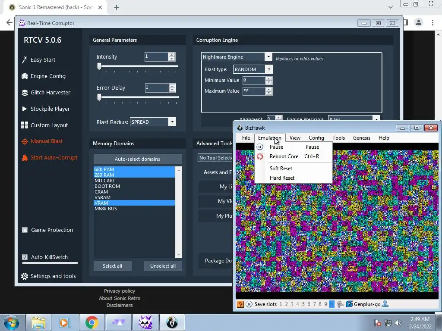This screenshot has width=442, height=331.
Task: Click the blue user icon in BizHawk status bar
Action: click(385, 304)
